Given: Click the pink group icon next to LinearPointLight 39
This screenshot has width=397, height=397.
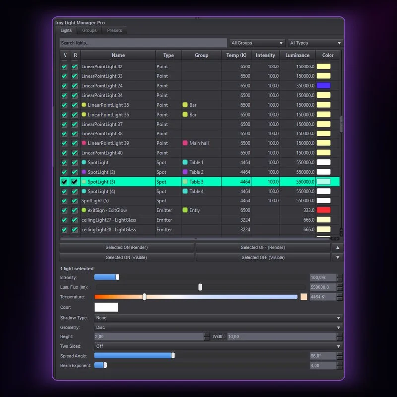Looking at the screenshot, I should point(84,143).
